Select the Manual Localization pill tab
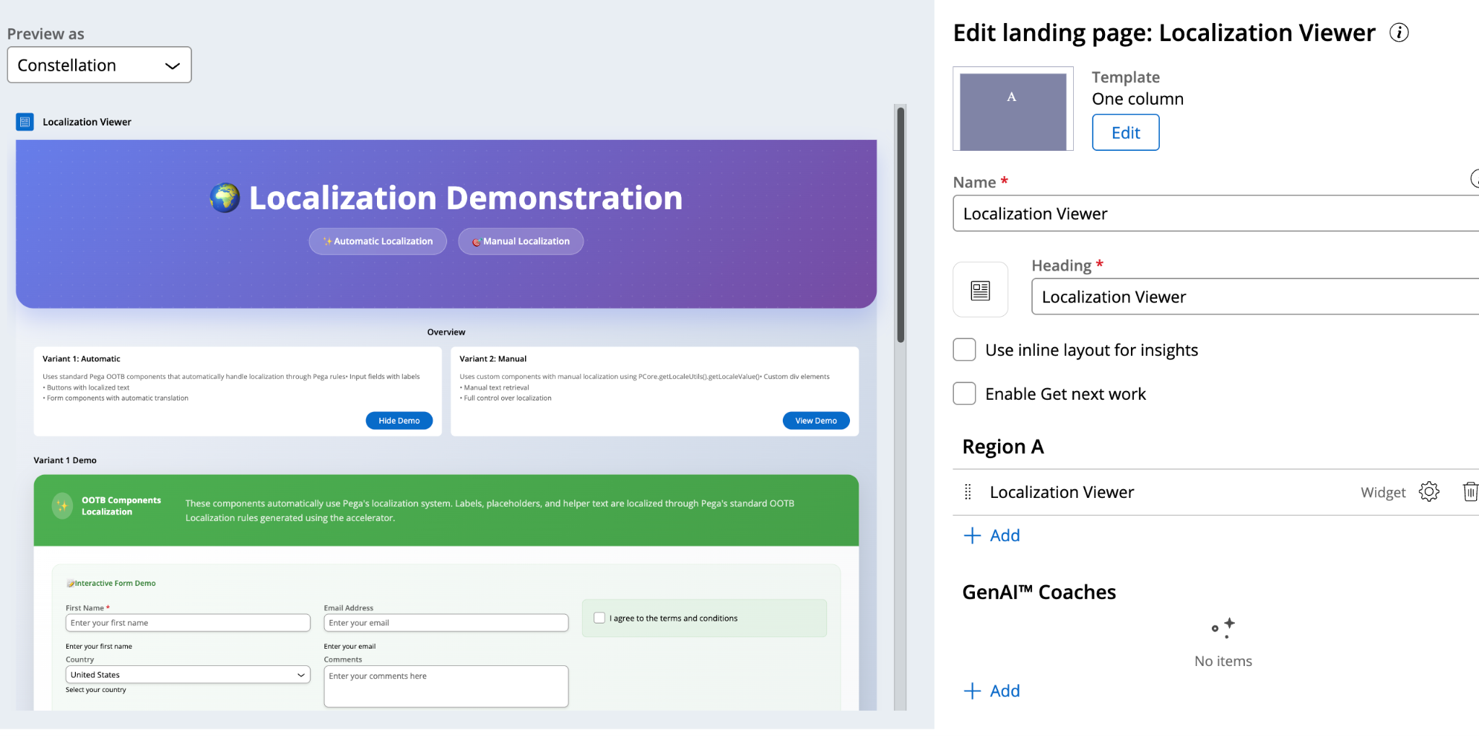 [521, 242]
